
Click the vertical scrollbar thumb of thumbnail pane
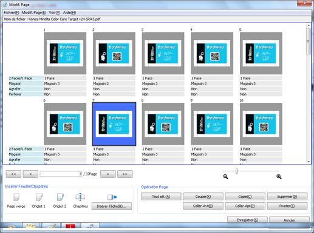(309, 41)
